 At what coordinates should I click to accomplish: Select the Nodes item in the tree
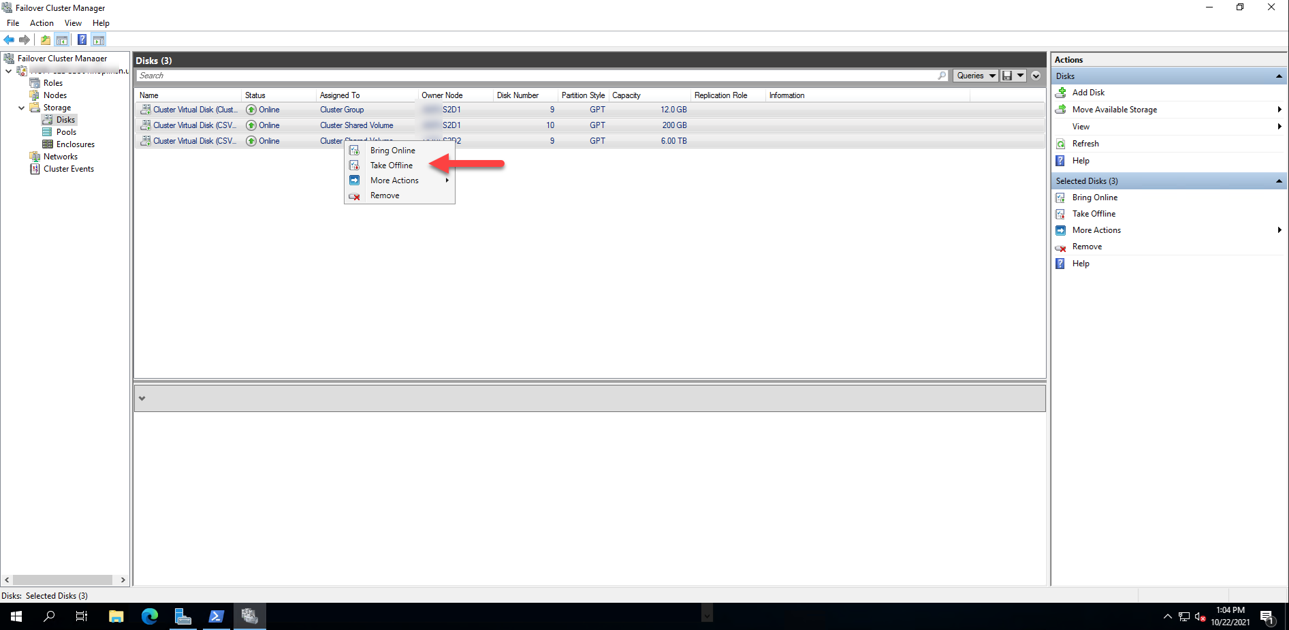55,95
